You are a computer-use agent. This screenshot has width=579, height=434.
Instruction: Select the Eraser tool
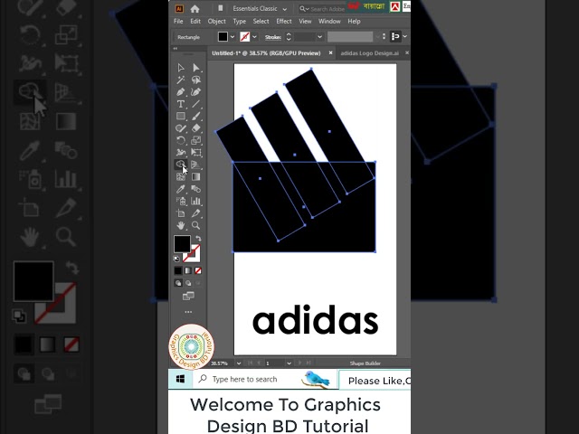pos(196,128)
